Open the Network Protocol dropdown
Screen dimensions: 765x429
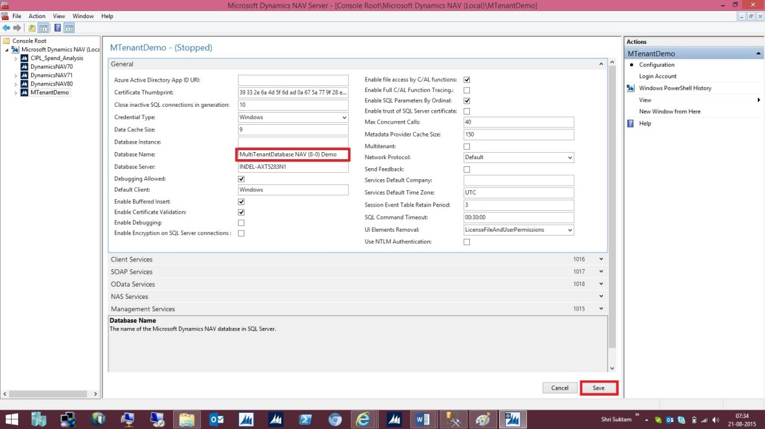(x=519, y=157)
